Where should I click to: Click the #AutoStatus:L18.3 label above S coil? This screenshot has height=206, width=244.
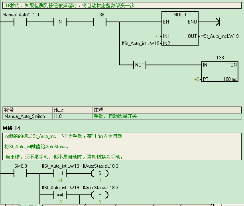tap(100, 166)
